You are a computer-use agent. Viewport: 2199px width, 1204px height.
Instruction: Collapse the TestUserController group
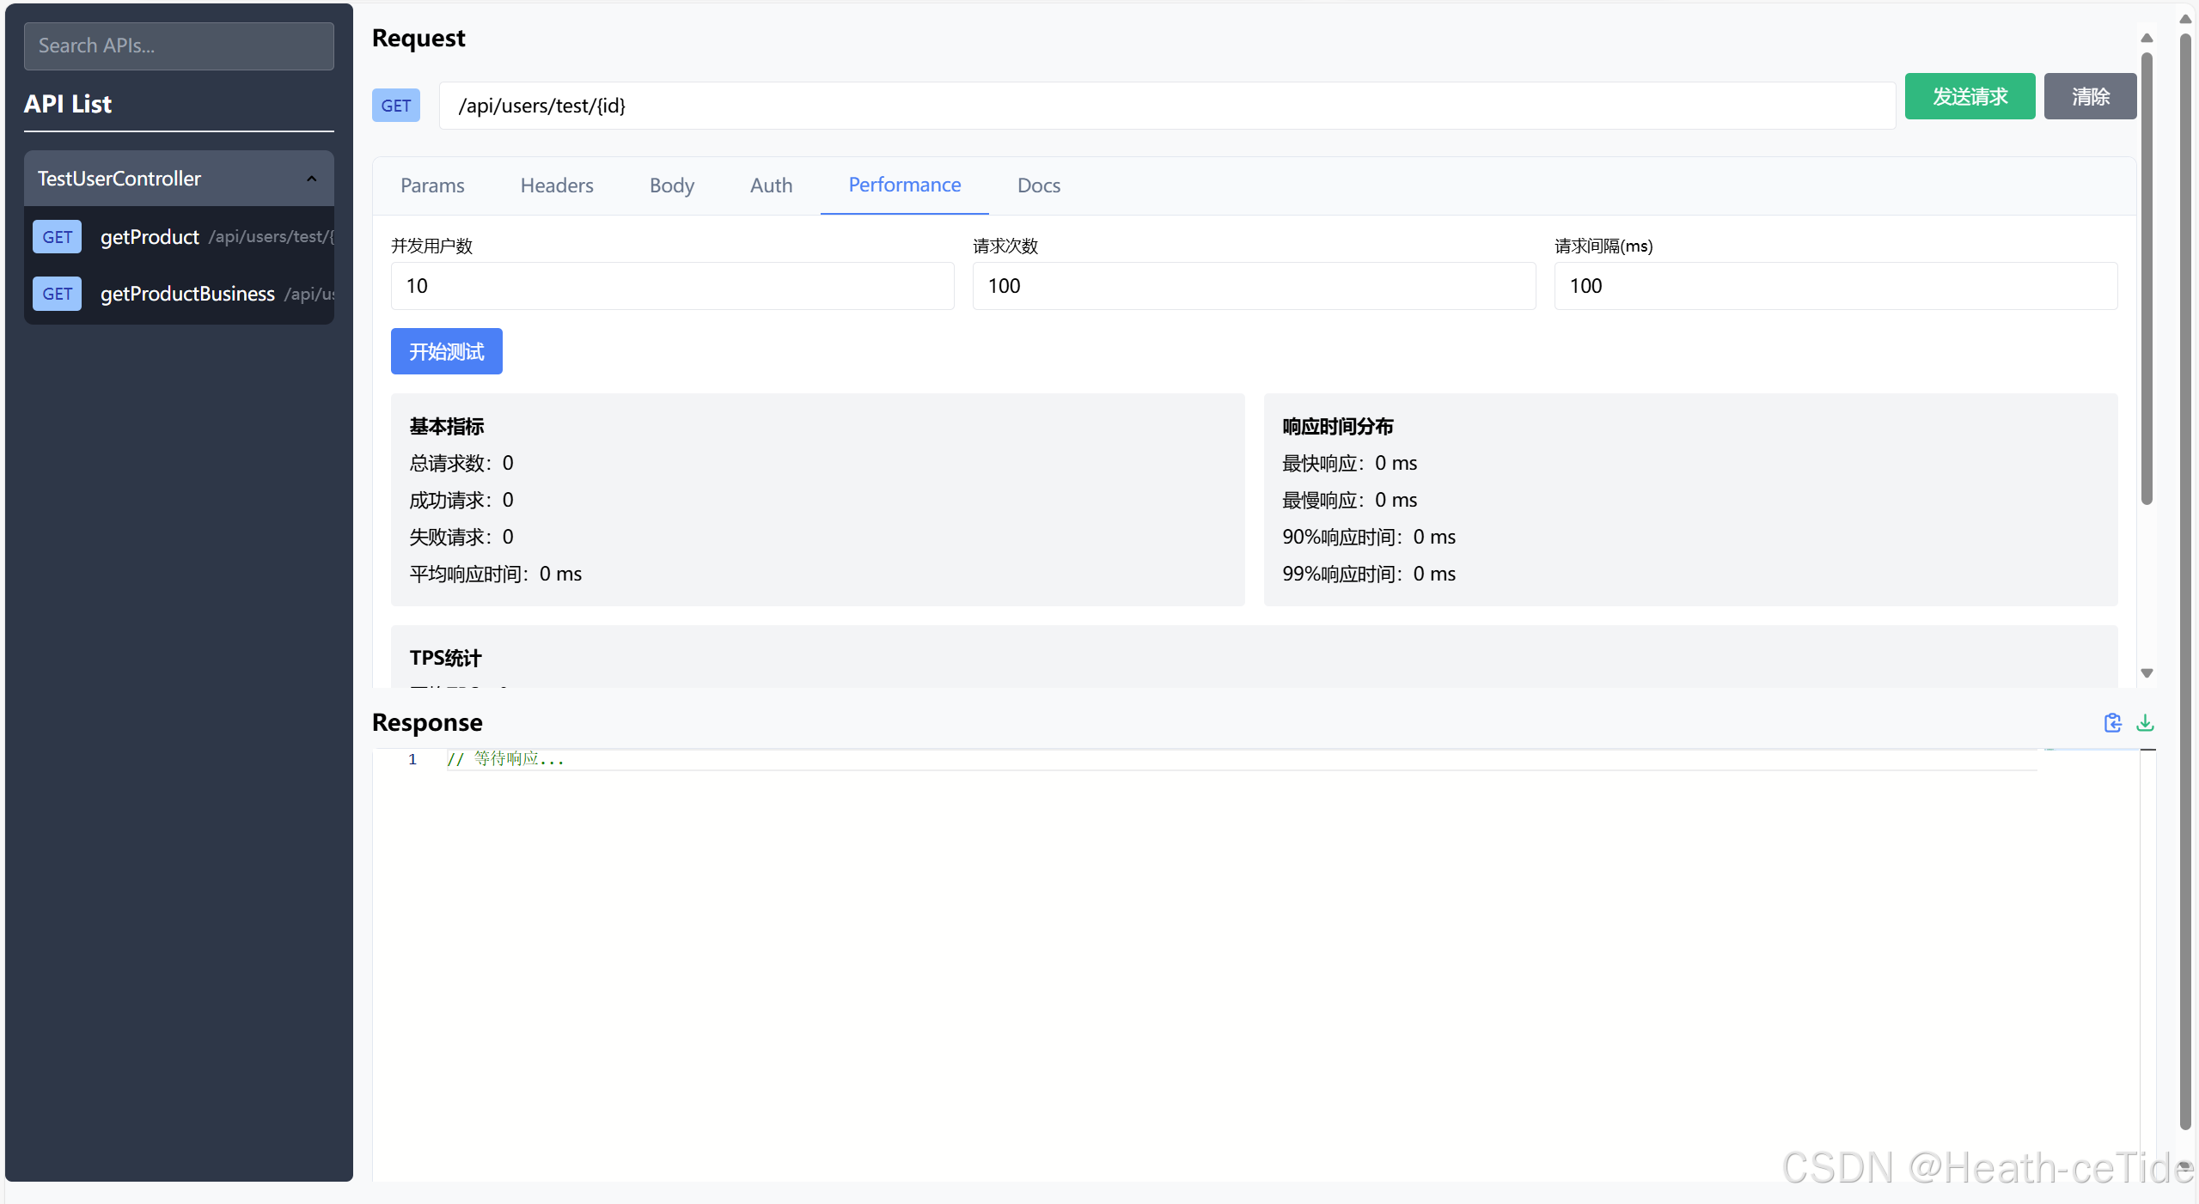coord(311,179)
